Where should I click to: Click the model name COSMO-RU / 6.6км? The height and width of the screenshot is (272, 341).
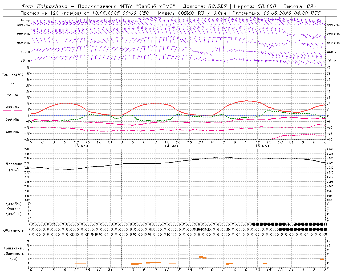[202, 13]
